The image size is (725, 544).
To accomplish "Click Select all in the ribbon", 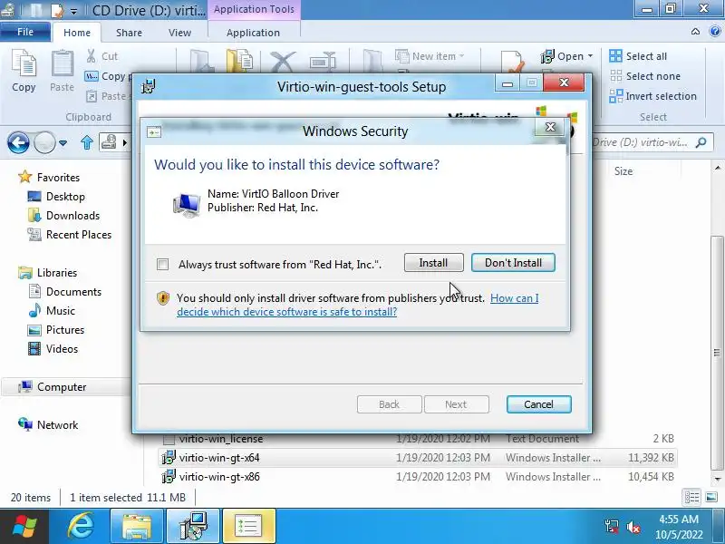I will point(638,56).
